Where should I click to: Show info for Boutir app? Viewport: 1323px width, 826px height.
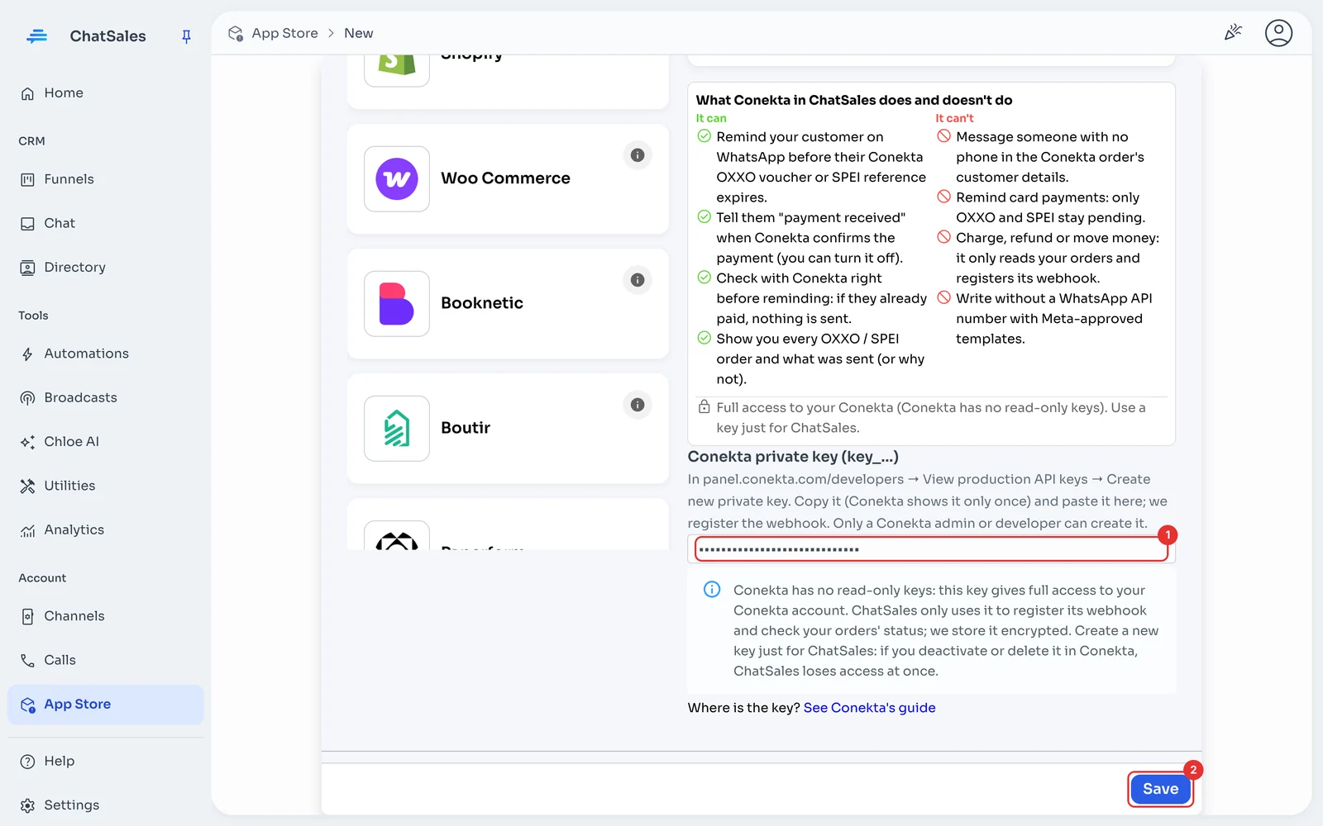[x=638, y=405]
